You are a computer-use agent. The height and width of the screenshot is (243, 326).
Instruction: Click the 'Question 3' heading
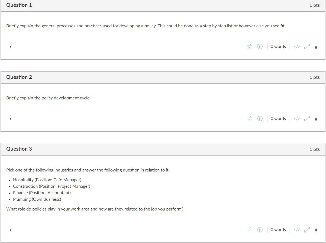point(19,149)
